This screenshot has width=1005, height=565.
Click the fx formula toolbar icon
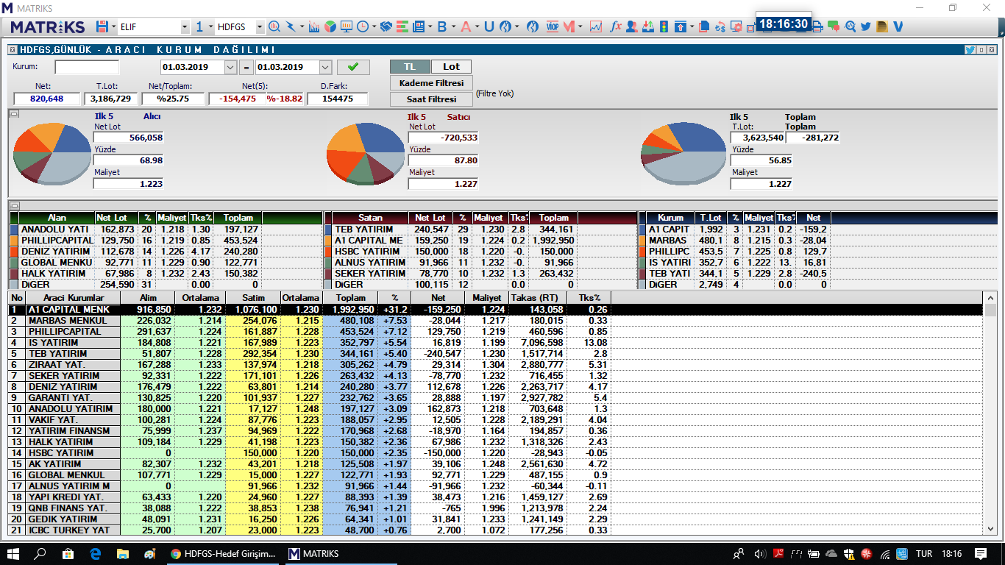coord(616,27)
